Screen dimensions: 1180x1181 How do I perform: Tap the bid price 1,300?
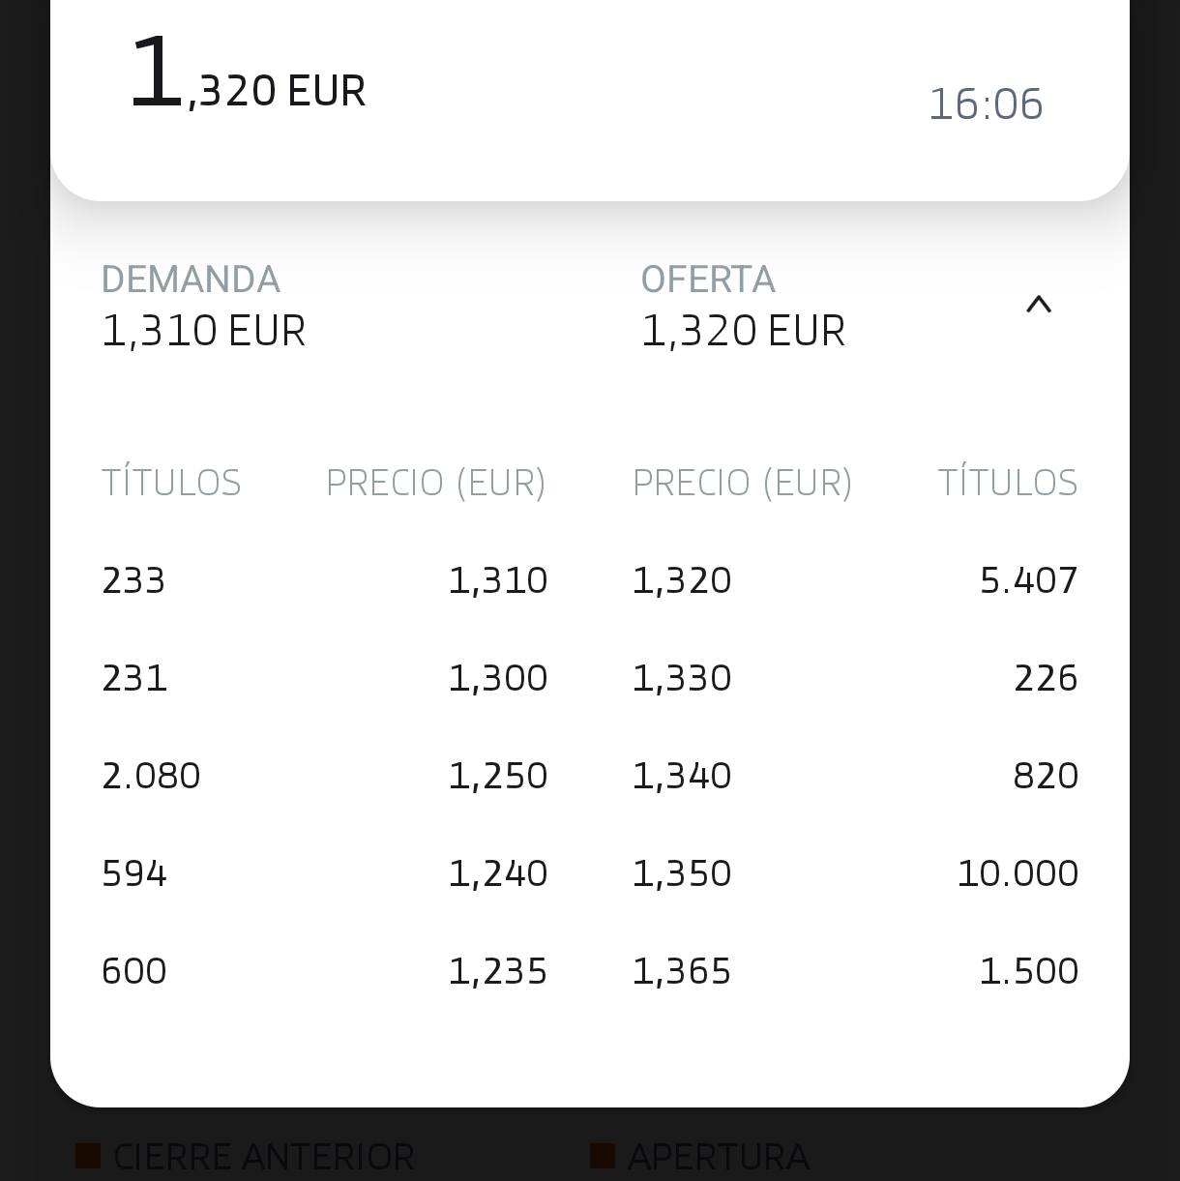tap(498, 679)
